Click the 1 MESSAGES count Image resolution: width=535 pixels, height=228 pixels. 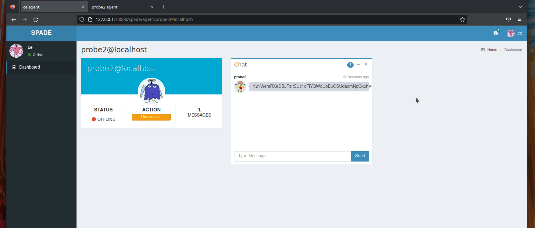coord(199,112)
